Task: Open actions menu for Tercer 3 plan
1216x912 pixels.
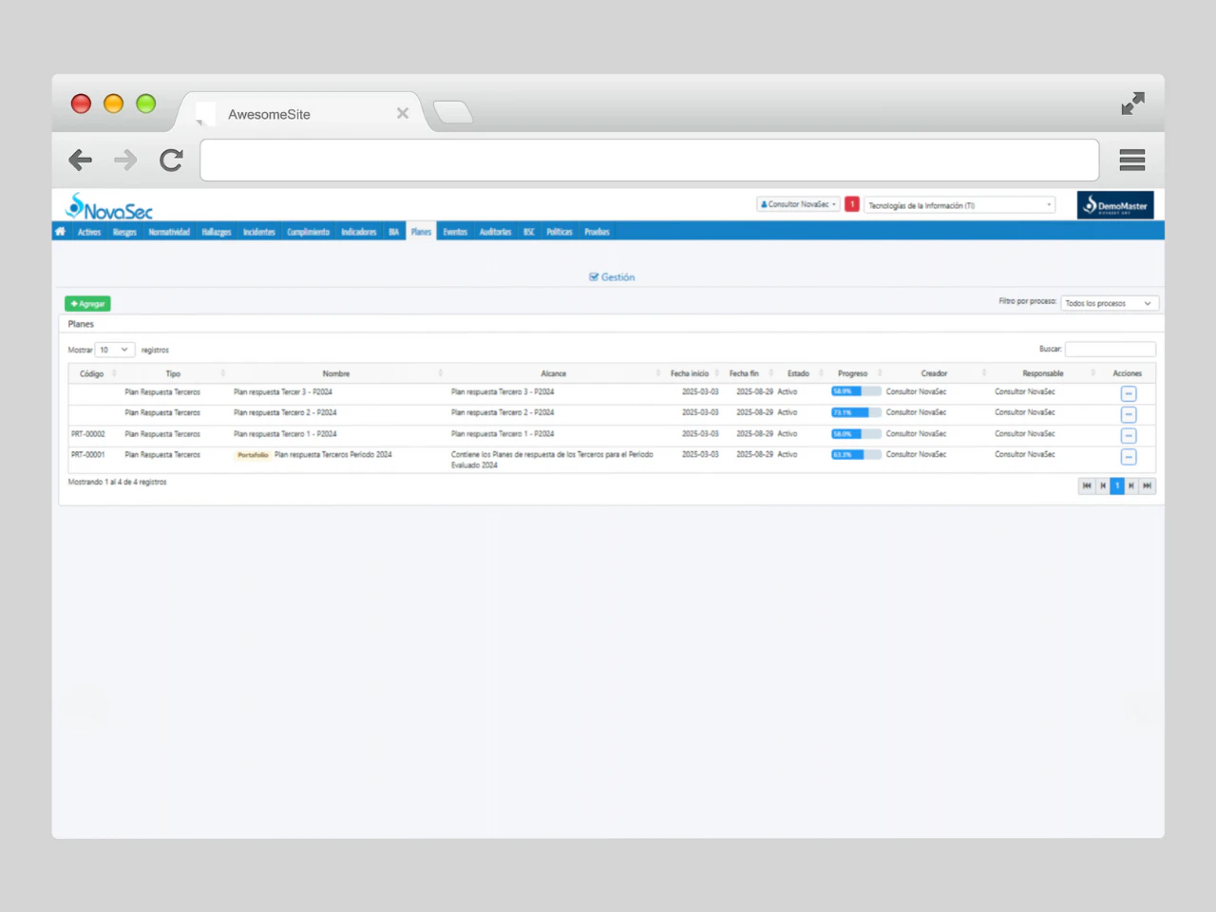Action: (1128, 394)
